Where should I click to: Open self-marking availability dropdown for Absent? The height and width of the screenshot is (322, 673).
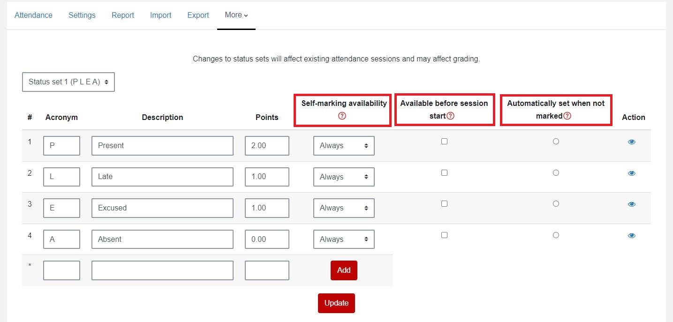point(344,240)
